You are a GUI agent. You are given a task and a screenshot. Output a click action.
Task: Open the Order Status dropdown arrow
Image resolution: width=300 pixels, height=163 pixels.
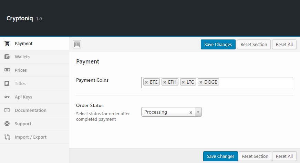click(198, 112)
